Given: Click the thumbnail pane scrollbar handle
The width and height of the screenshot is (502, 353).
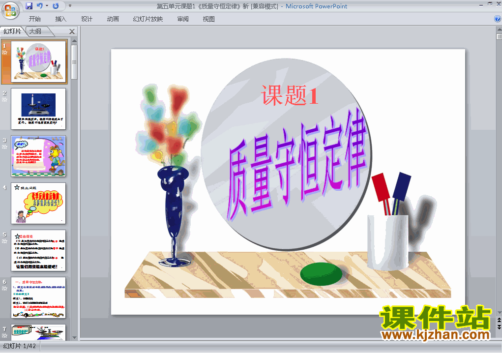Looking at the screenshot, I should coord(74,62).
